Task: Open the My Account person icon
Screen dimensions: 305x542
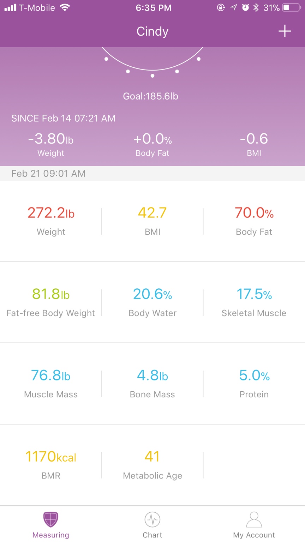Action: pyautogui.click(x=254, y=519)
